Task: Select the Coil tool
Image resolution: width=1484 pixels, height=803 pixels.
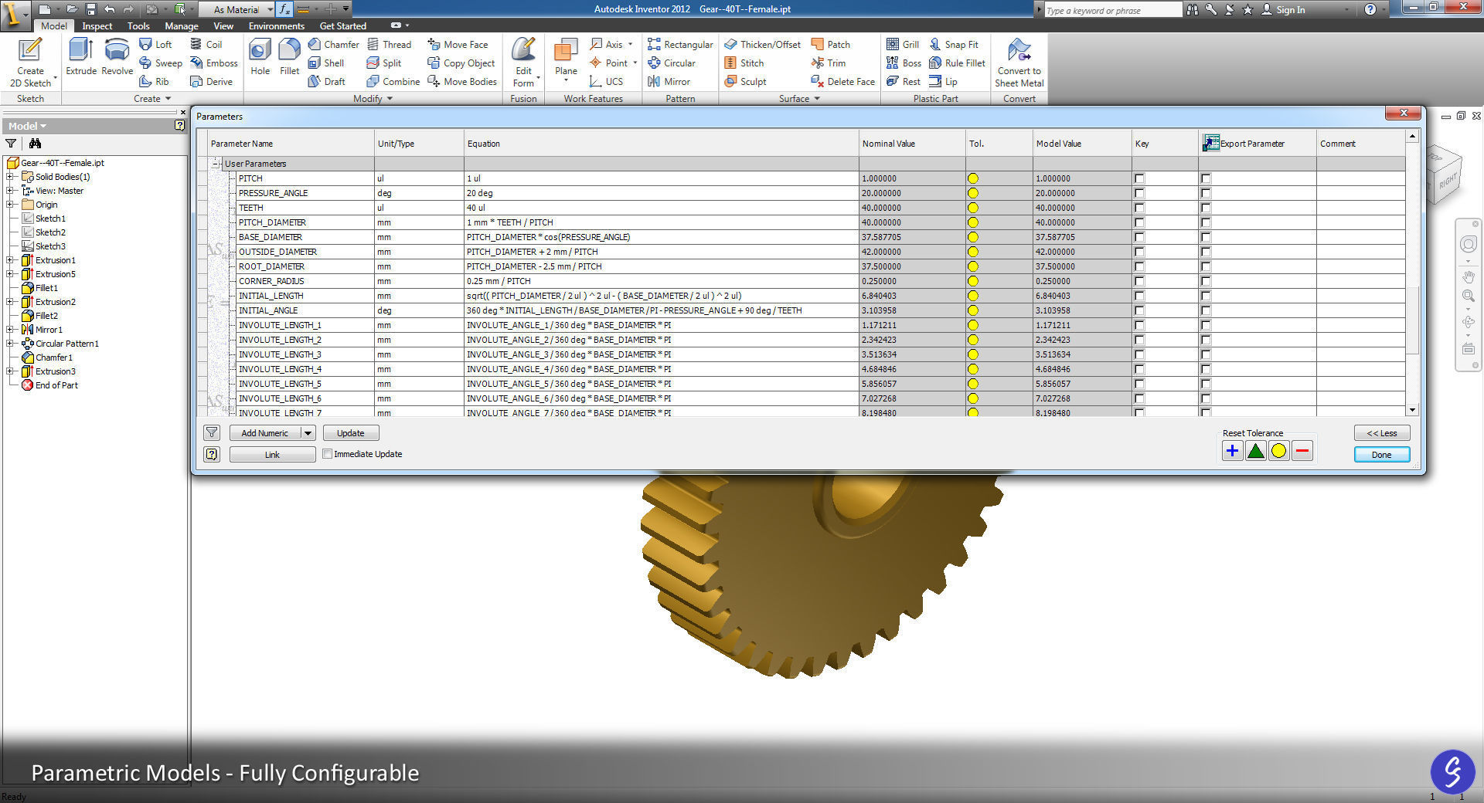Action: point(206,45)
